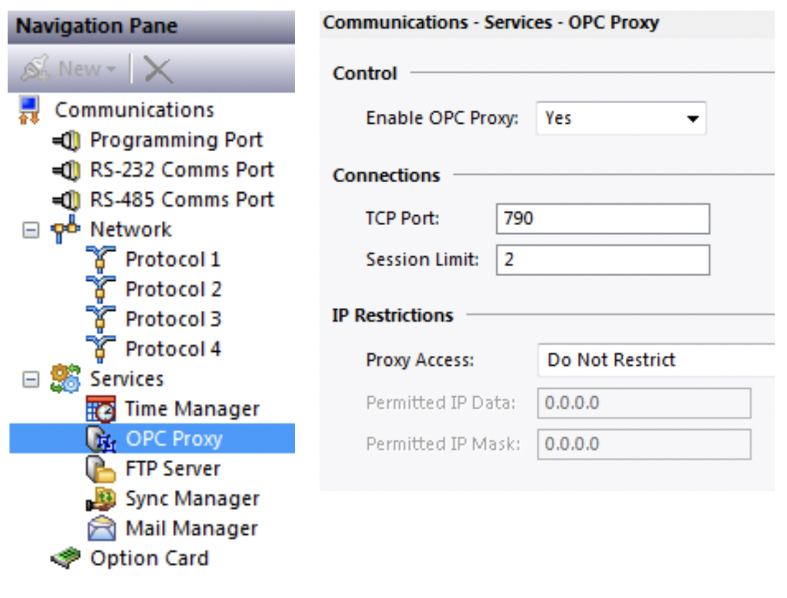
Task: Click the TCP Port input field
Action: click(603, 219)
